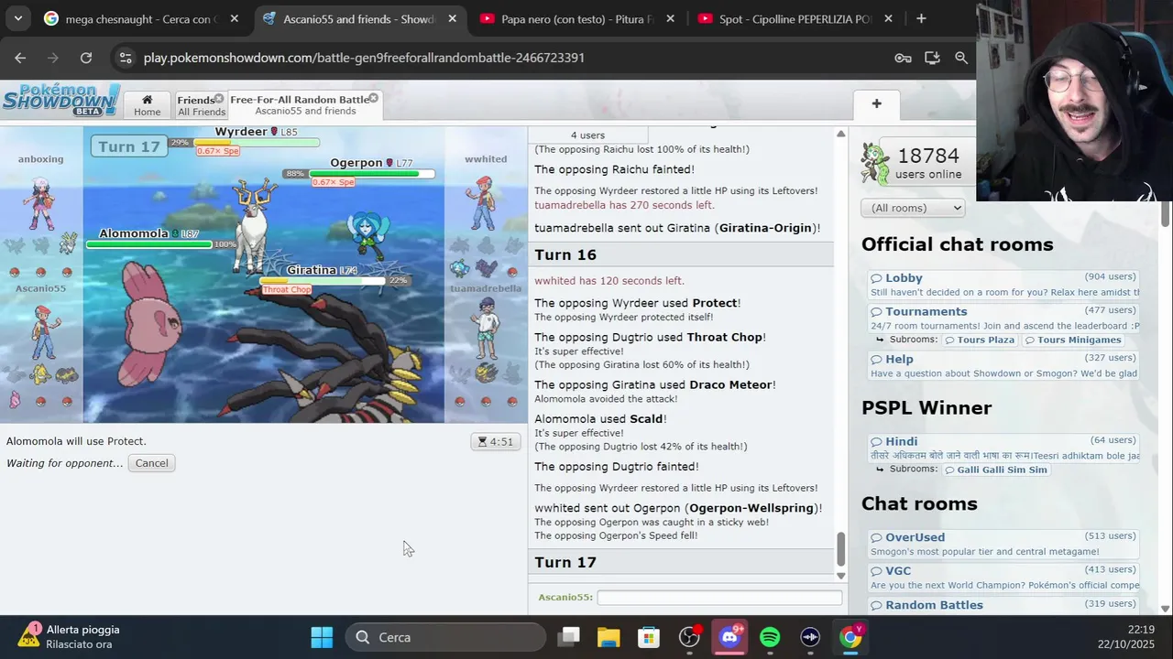Screen dimensions: 1173x659
Task: Open File Explorer from the taskbar
Action: point(608,637)
